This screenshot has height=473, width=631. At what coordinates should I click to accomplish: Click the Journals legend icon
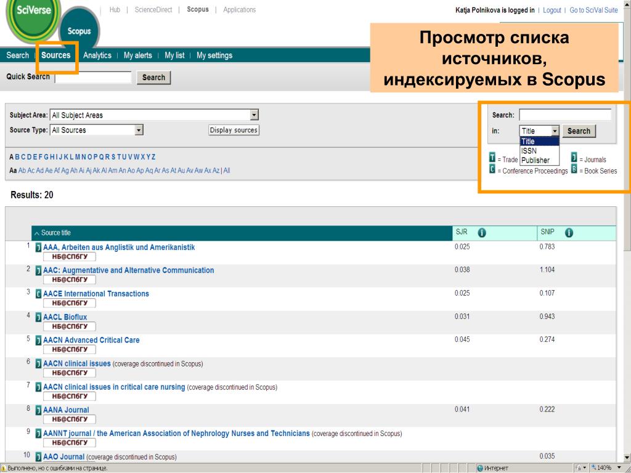coord(574,157)
